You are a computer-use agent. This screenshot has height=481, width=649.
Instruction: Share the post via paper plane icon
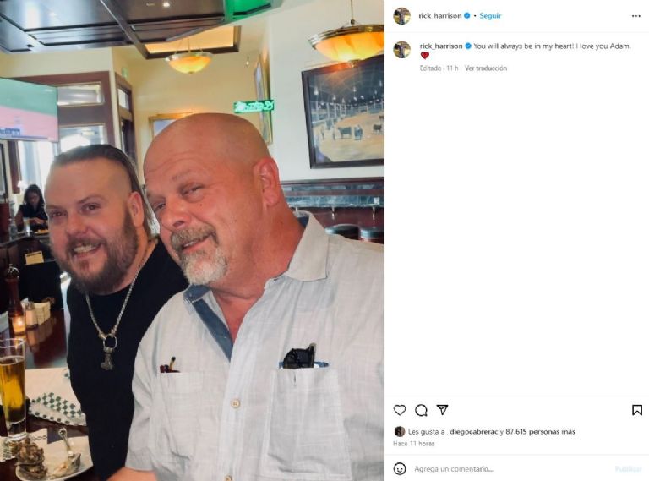443,410
